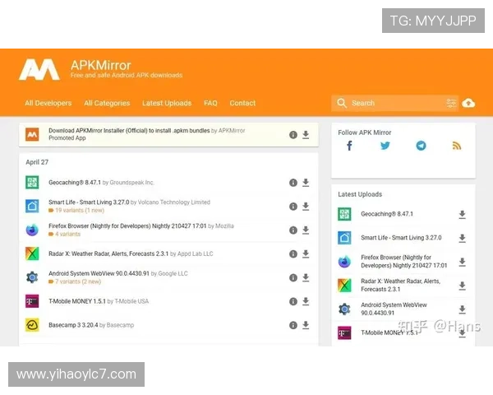This screenshot has height=395, width=493.
Task: Download Geocaching 8.47.1 from April 27 list
Action: pos(306,183)
